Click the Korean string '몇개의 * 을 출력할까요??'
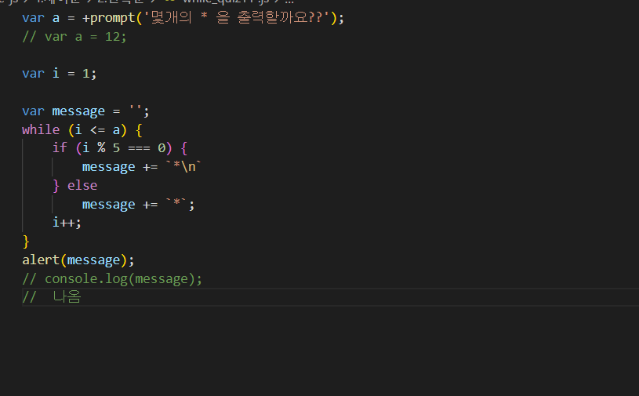Viewport: 639px width, 396px height. (235, 18)
